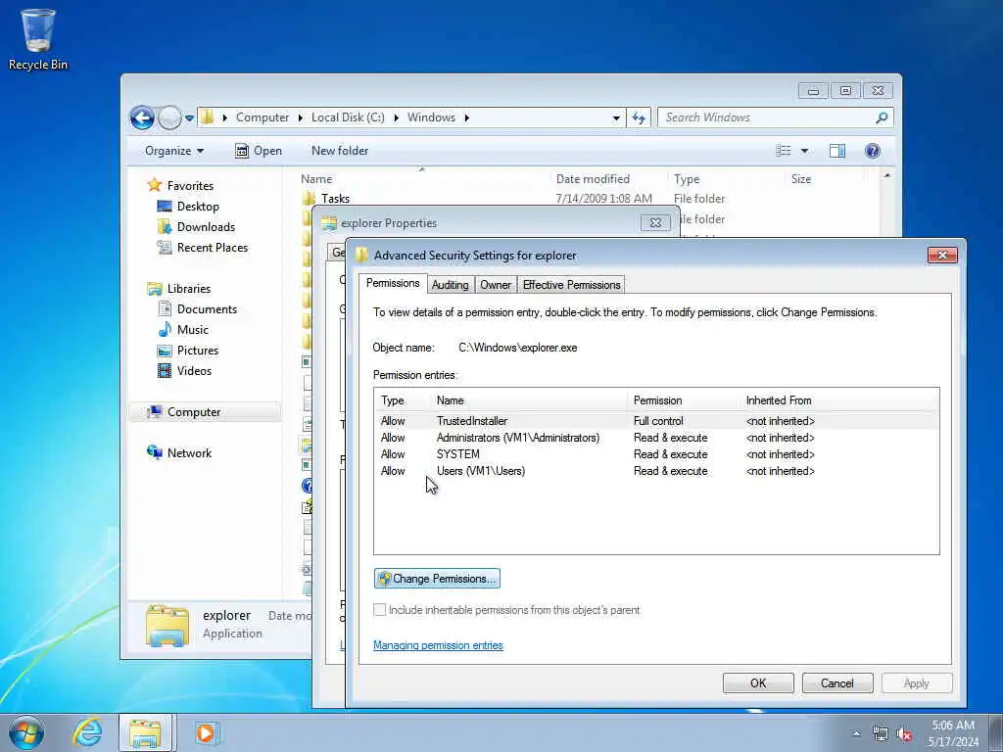Click the search magnifier icon
Screen dimensions: 1003x752
coord(882,117)
